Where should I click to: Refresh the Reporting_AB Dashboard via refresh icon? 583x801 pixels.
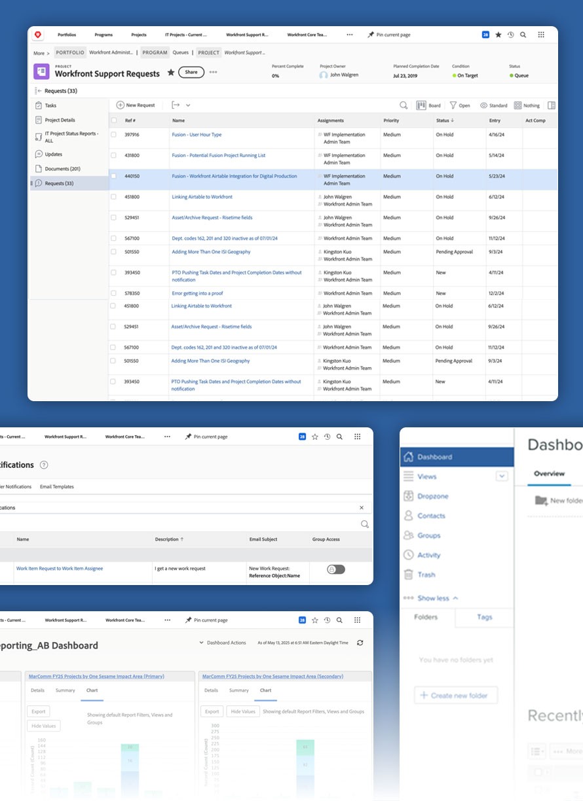point(360,643)
